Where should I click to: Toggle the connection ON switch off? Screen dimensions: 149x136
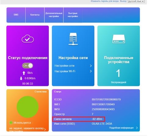pyautogui.click(x=28, y=66)
